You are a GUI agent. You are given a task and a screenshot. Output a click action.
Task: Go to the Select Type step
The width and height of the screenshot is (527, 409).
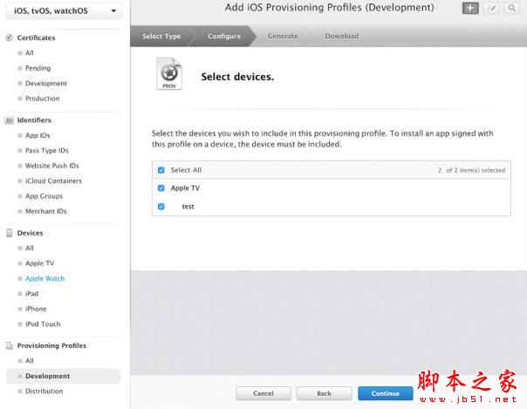click(x=161, y=36)
